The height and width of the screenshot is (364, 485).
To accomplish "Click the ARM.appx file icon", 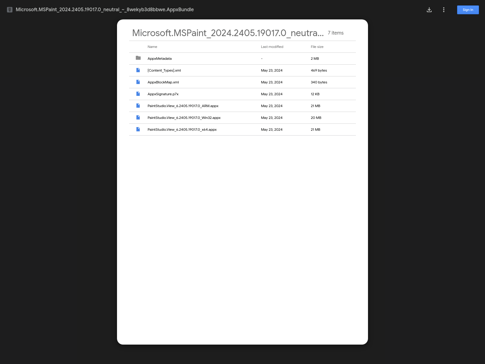I will click(x=138, y=106).
